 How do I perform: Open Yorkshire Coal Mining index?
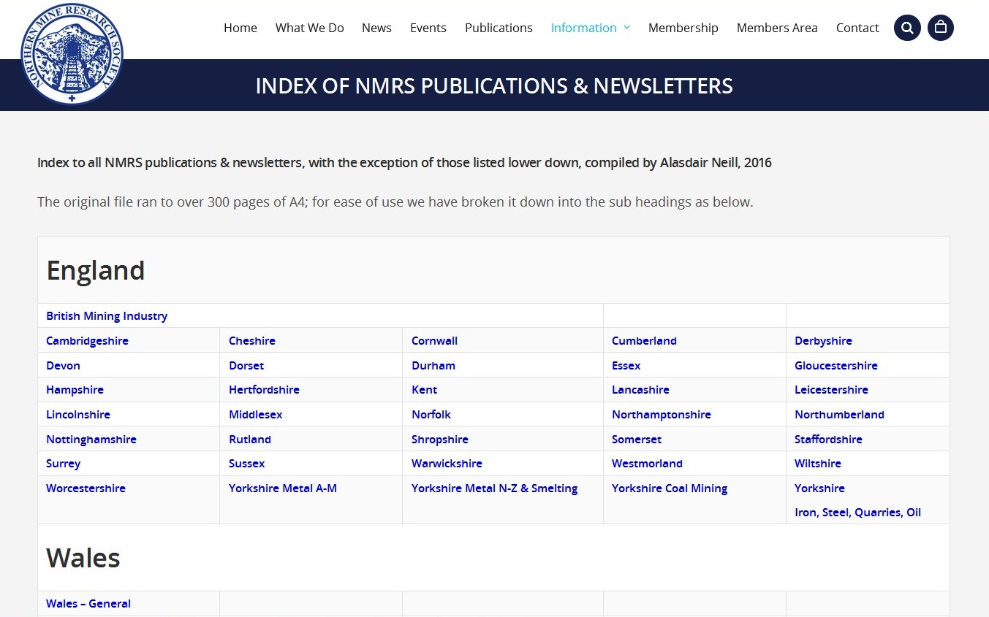[669, 488]
